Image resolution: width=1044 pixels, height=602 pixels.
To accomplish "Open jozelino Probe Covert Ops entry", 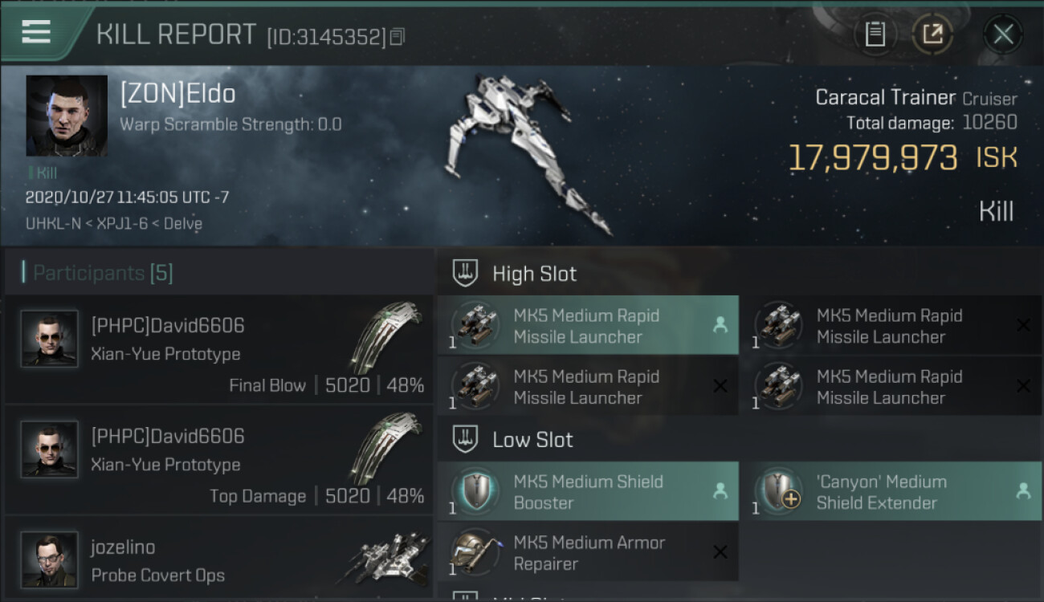I will (x=218, y=559).
